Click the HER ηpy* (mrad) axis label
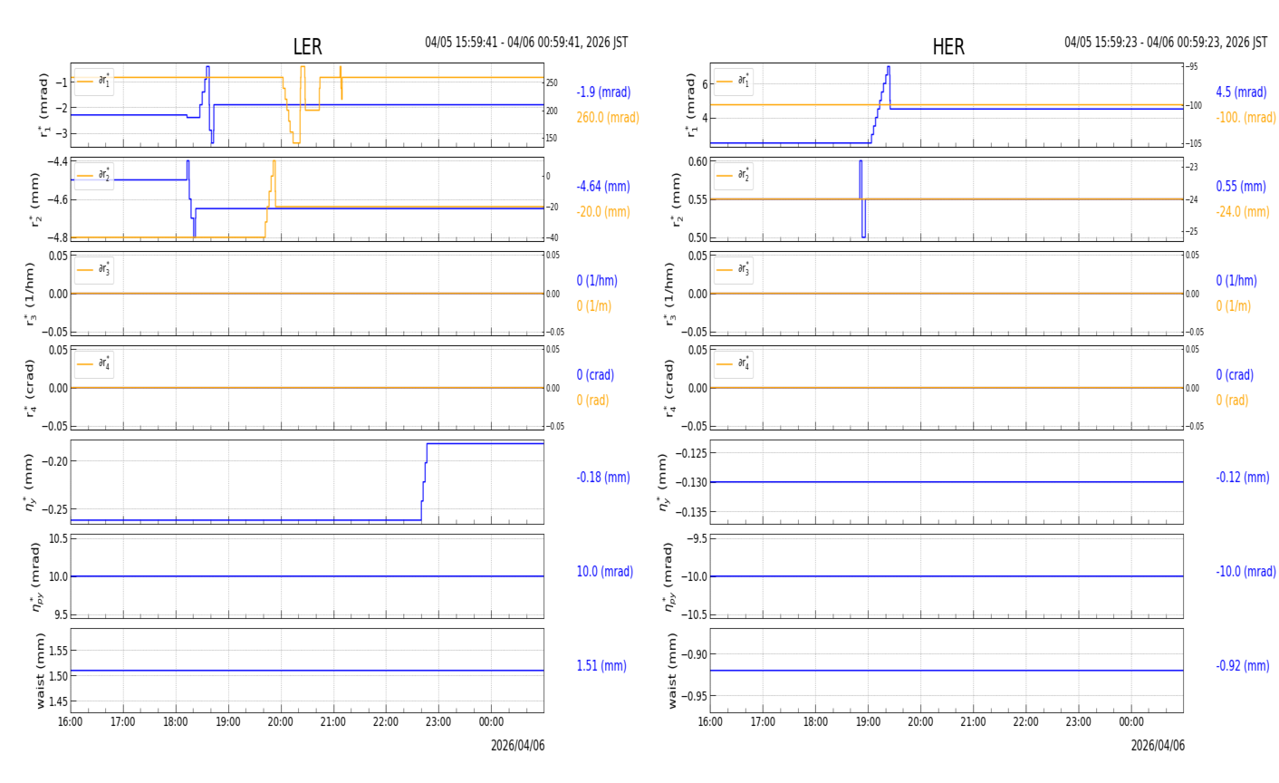Image resolution: width=1279 pixels, height=783 pixels. tap(670, 576)
